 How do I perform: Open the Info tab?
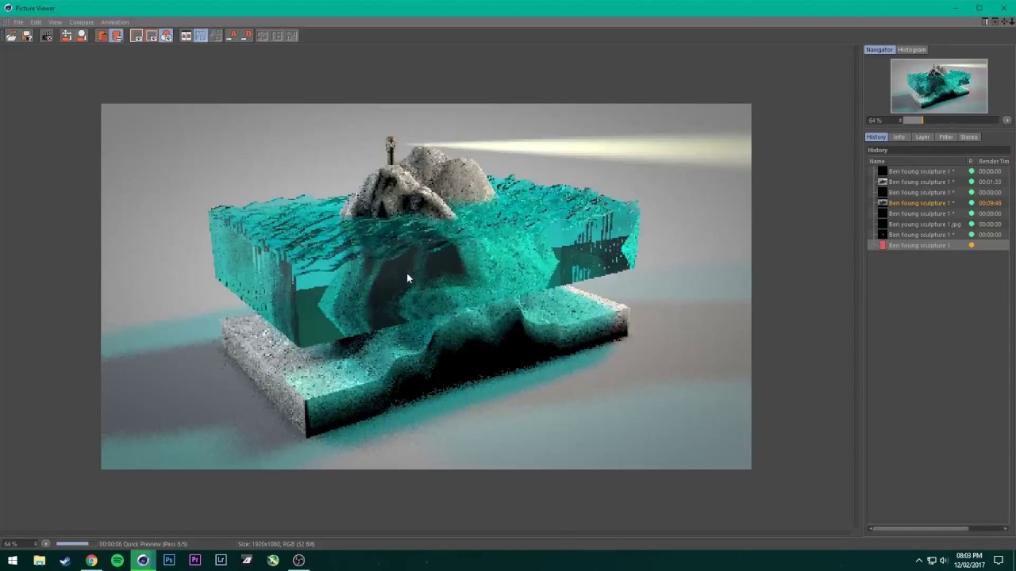click(x=899, y=136)
